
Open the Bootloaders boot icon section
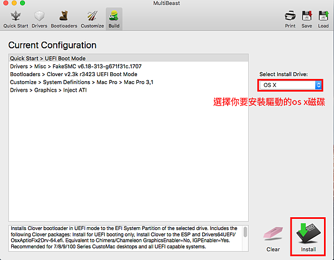click(64, 19)
